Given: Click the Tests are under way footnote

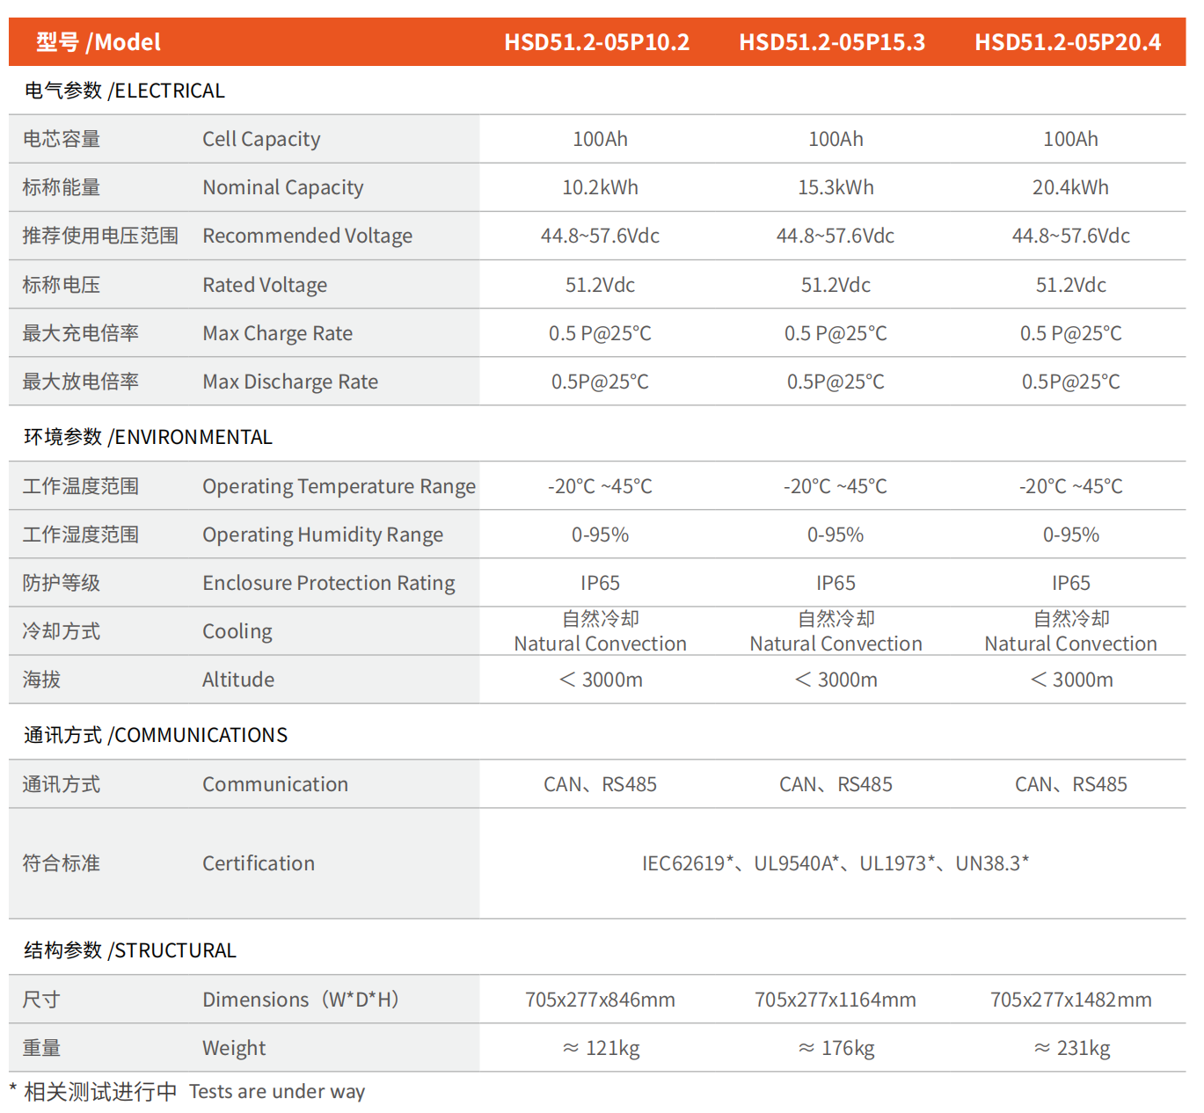Looking at the screenshot, I should click(277, 1092).
